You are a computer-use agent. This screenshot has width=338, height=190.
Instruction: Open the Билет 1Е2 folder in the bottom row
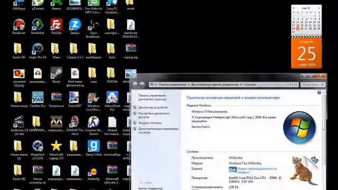click(19, 173)
